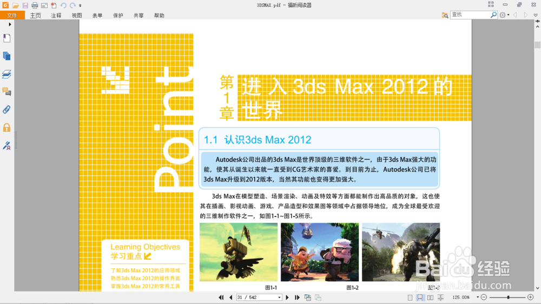This screenshot has width=541, height=304.
Task: Open the security lock panel
Action: coord(6,128)
